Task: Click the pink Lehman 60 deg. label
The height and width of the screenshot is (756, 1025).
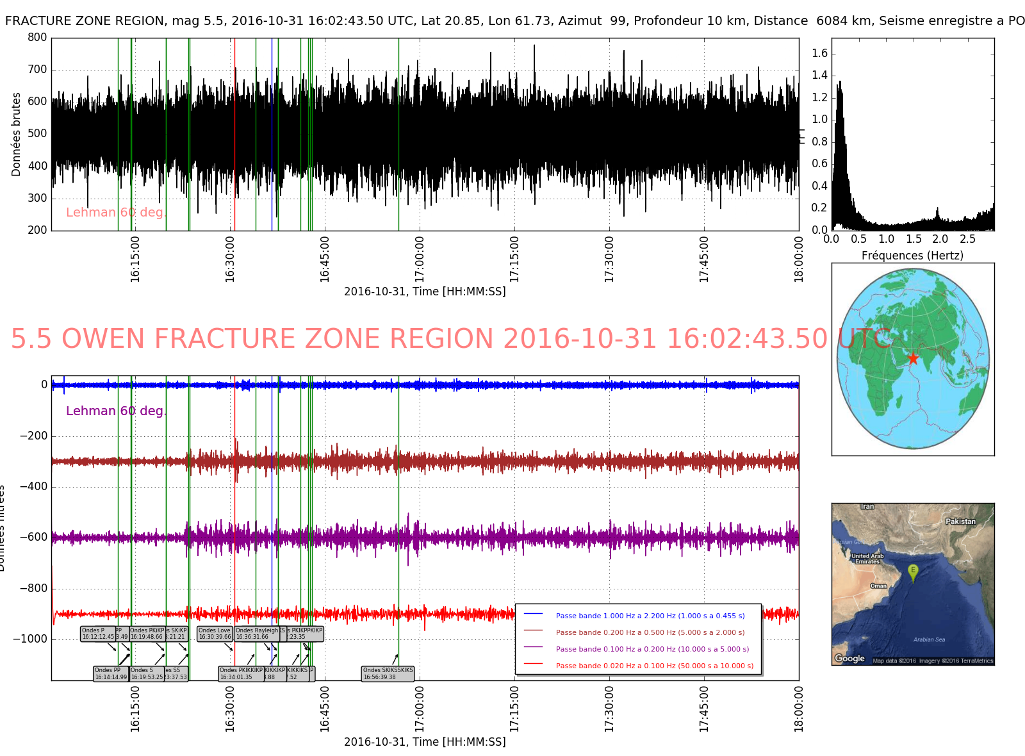Action: pyautogui.click(x=116, y=212)
